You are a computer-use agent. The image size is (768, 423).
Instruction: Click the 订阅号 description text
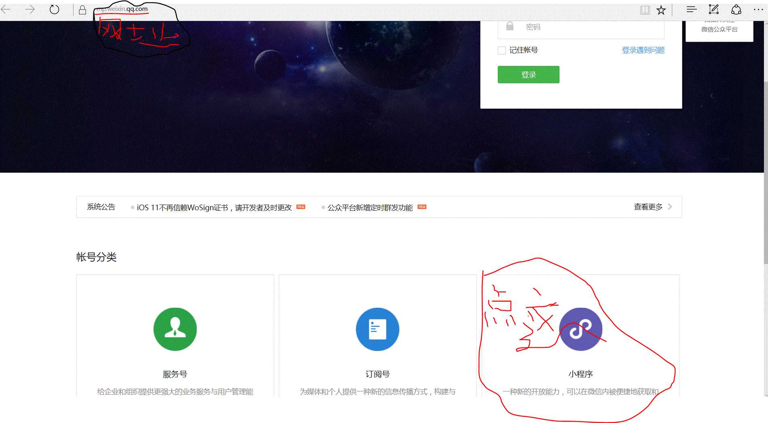pyautogui.click(x=377, y=391)
